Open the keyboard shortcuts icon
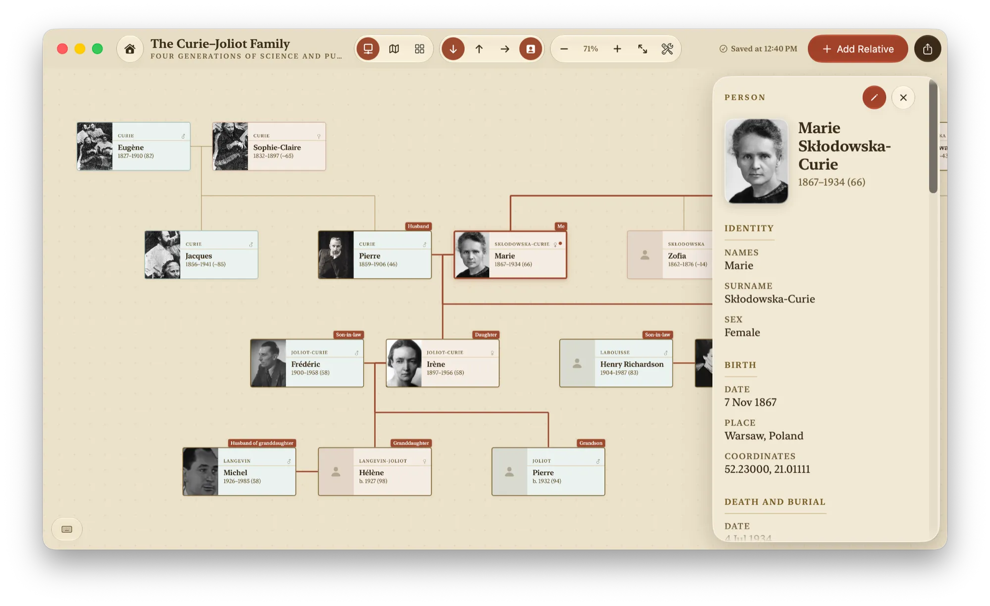990x606 pixels. [67, 529]
